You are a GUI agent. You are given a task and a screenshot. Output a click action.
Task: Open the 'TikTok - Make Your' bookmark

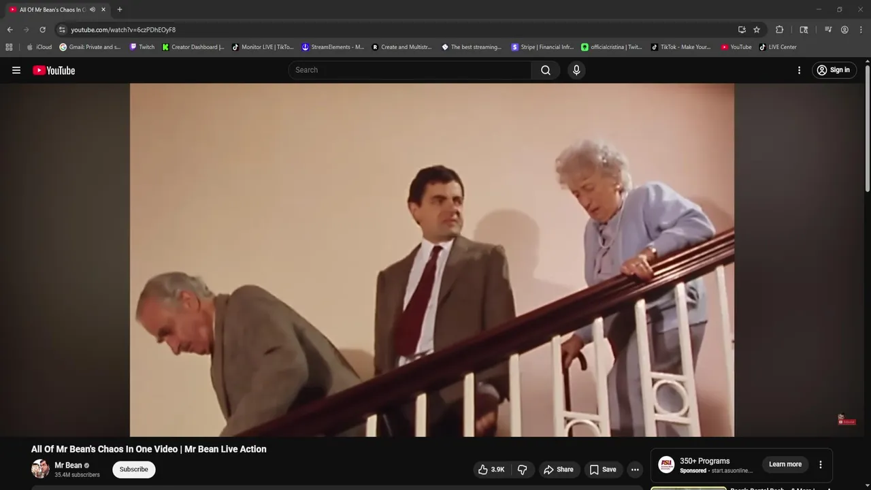[680, 47]
